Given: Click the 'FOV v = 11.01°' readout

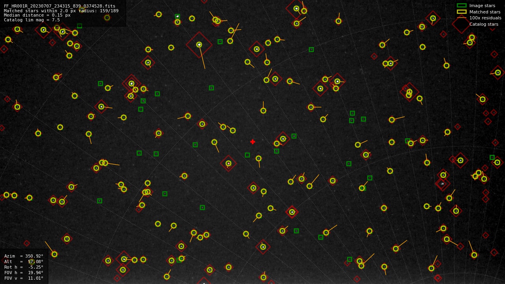Looking at the screenshot, I should 24,278.
